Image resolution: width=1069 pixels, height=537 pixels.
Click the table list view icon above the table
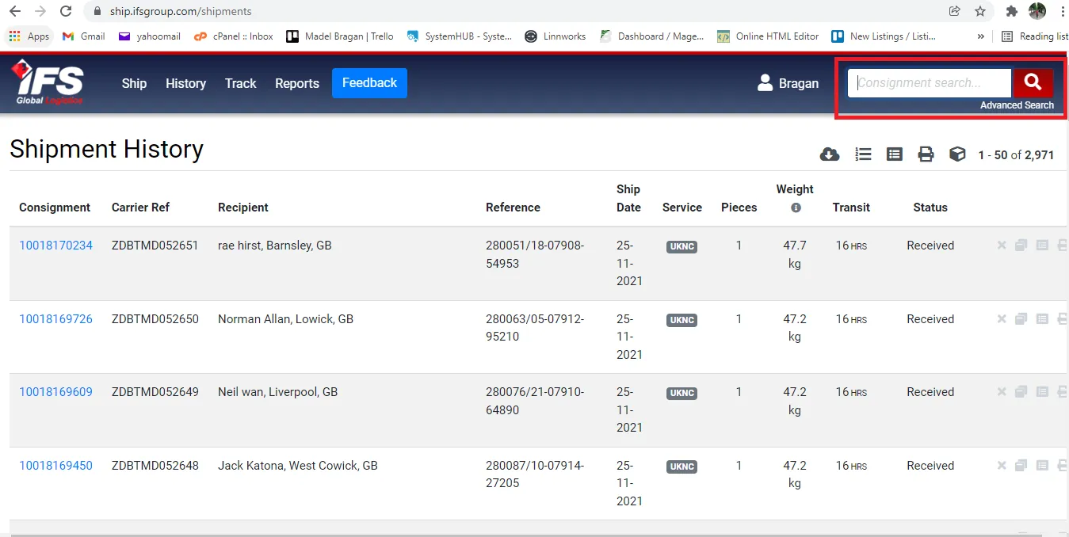pos(895,154)
